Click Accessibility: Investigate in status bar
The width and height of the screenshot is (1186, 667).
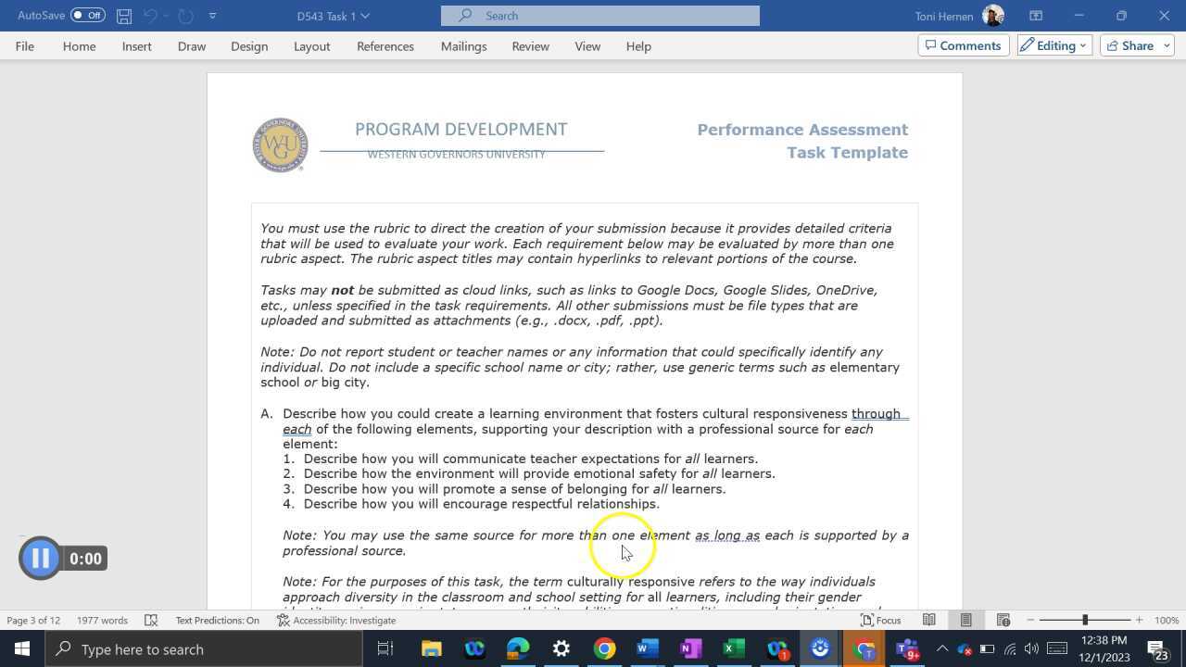[336, 620]
